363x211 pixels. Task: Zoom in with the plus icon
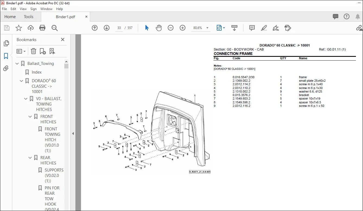pos(183,28)
